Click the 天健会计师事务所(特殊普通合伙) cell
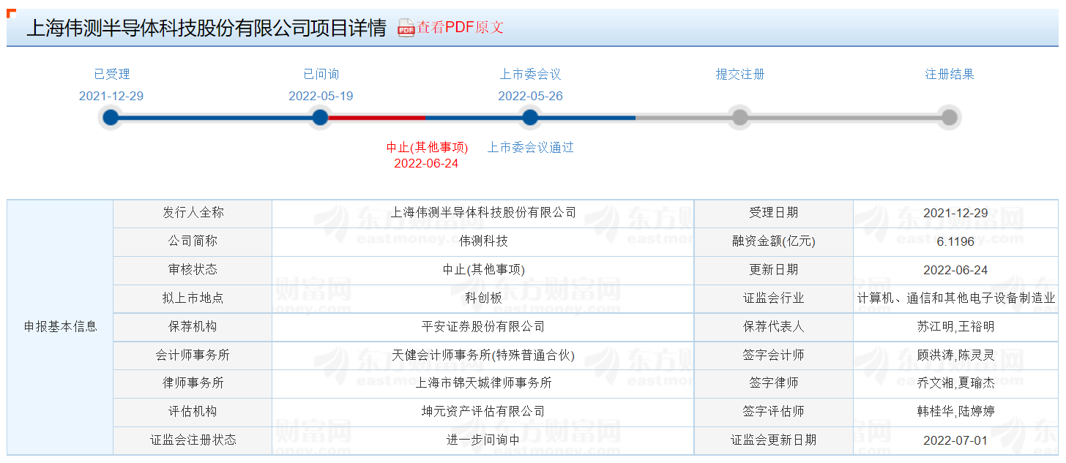Screen dimensions: 1066x463 (483, 355)
